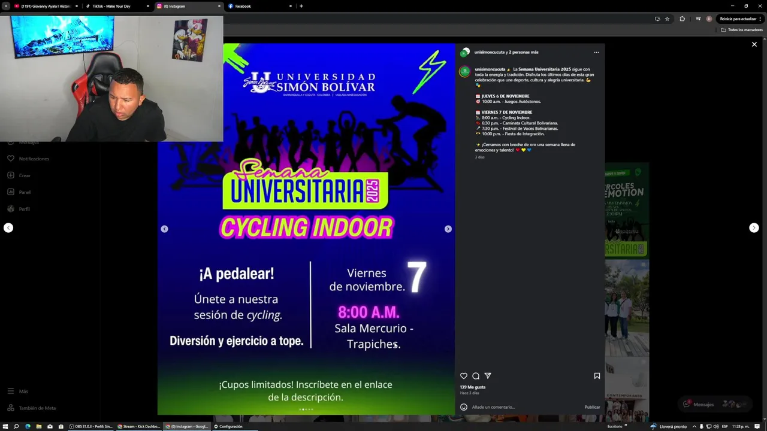Bookmark this page with star icon
Screen dimensions: 767x431
coord(667,19)
